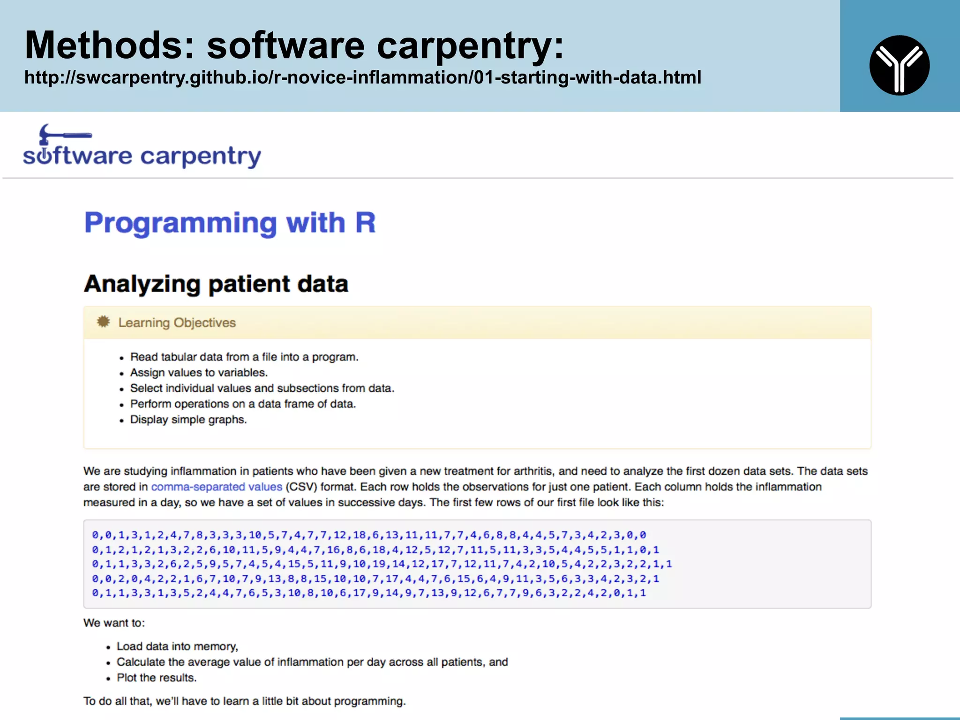This screenshot has height=720, width=960.
Task: Click 'Select individual values and subsections from data.'
Action: pos(262,388)
